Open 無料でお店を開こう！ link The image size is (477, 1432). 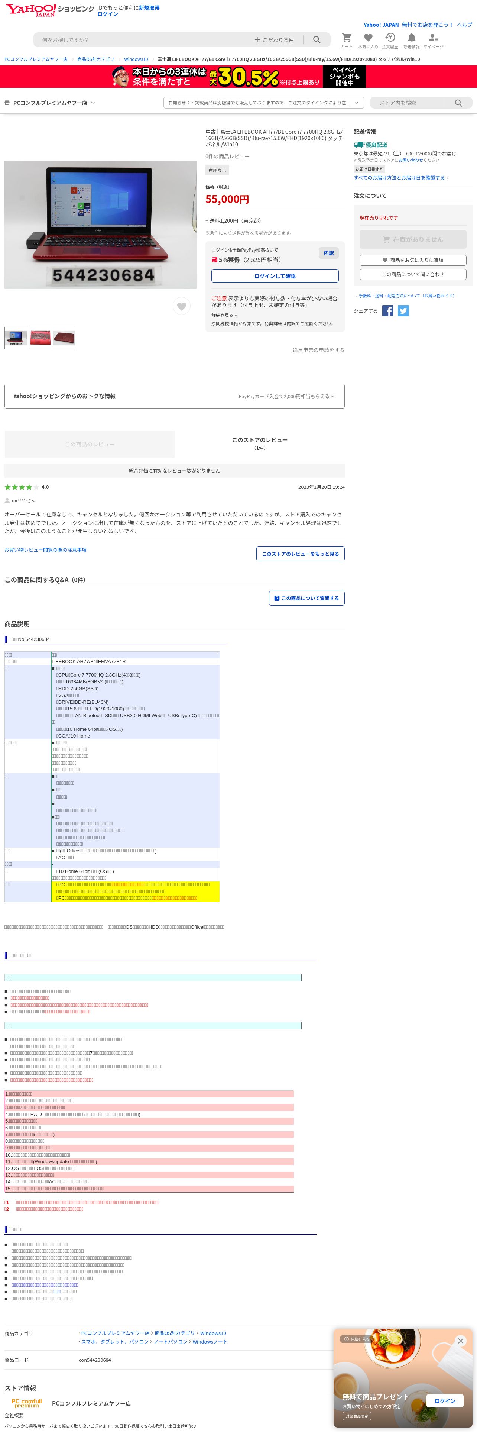[x=428, y=25]
